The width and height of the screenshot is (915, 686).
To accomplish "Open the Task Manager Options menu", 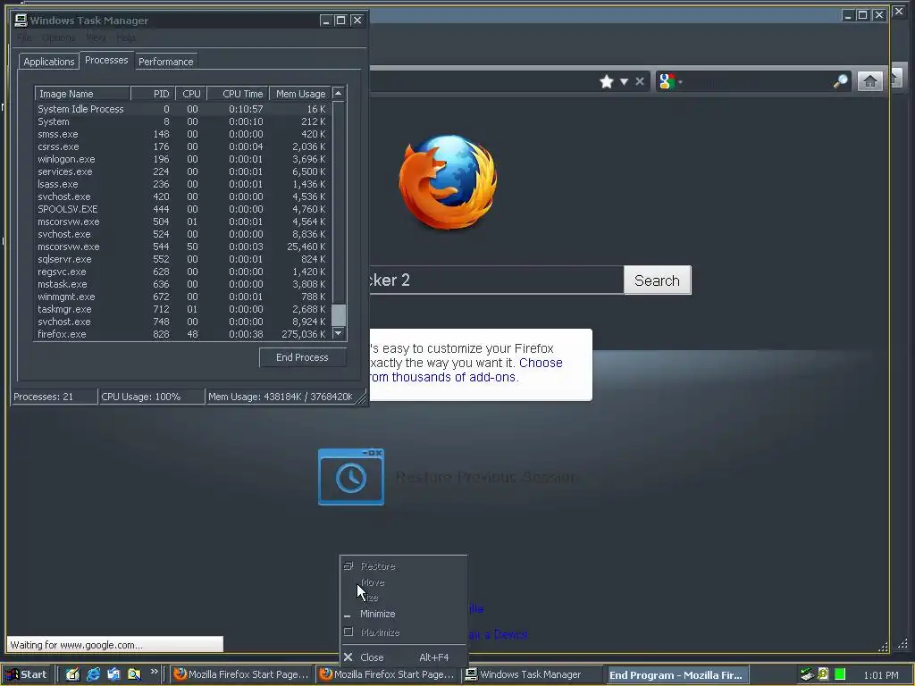I will [58, 38].
